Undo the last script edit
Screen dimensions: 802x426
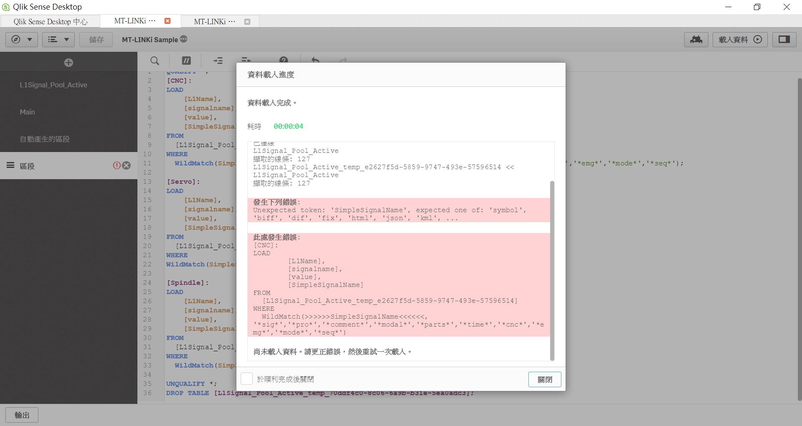(315, 60)
